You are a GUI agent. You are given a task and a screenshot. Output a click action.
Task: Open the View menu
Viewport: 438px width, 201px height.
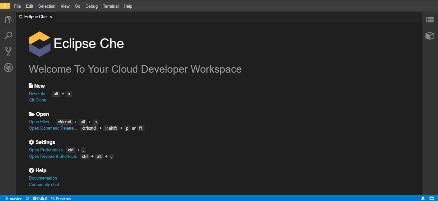65,6
